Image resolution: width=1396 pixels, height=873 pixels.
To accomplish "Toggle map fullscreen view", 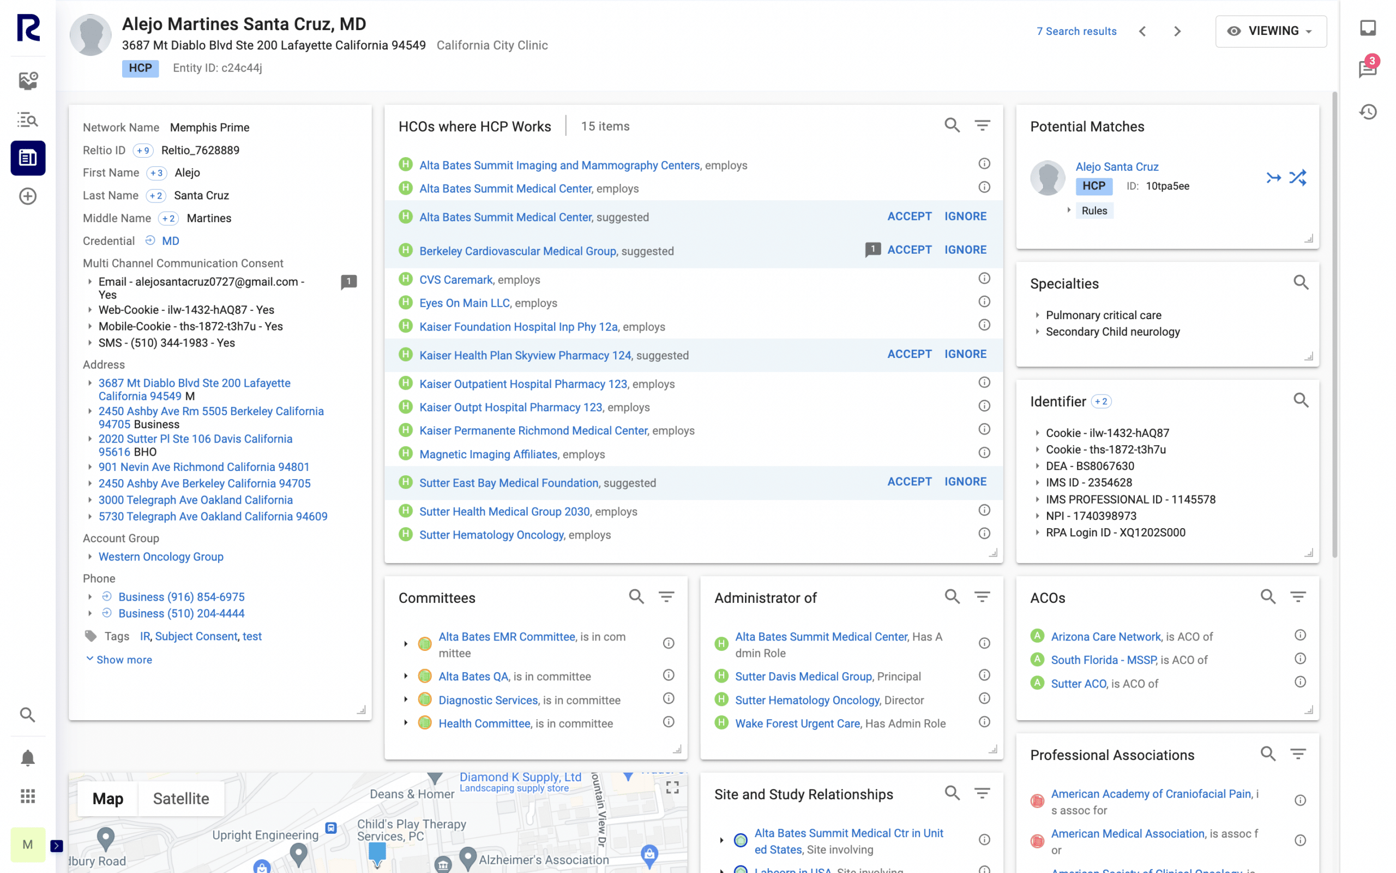I will tap(672, 787).
